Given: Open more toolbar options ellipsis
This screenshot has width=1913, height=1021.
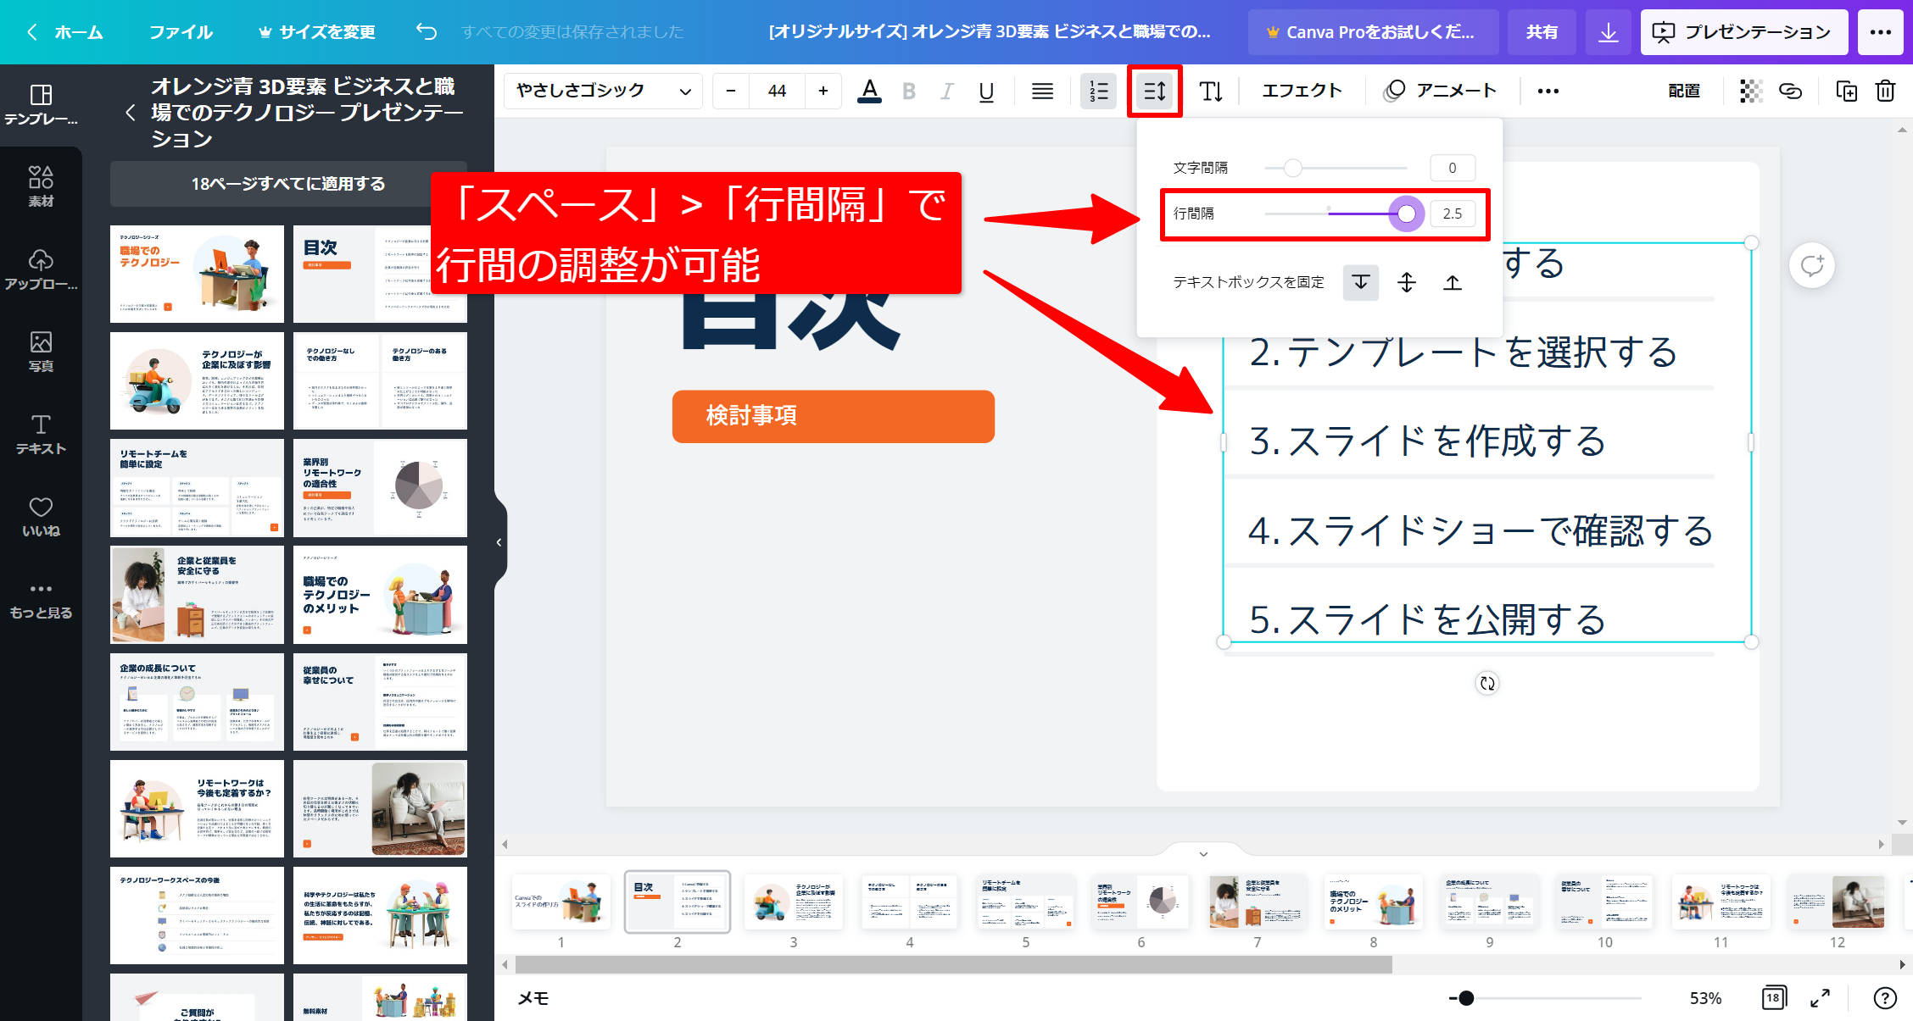Looking at the screenshot, I should [x=1548, y=91].
